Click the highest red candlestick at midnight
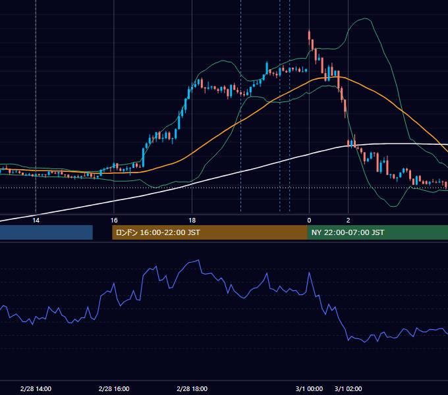 309,36
